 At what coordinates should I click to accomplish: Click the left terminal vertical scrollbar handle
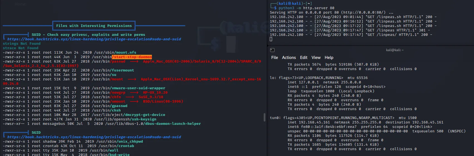[x=265, y=117]
